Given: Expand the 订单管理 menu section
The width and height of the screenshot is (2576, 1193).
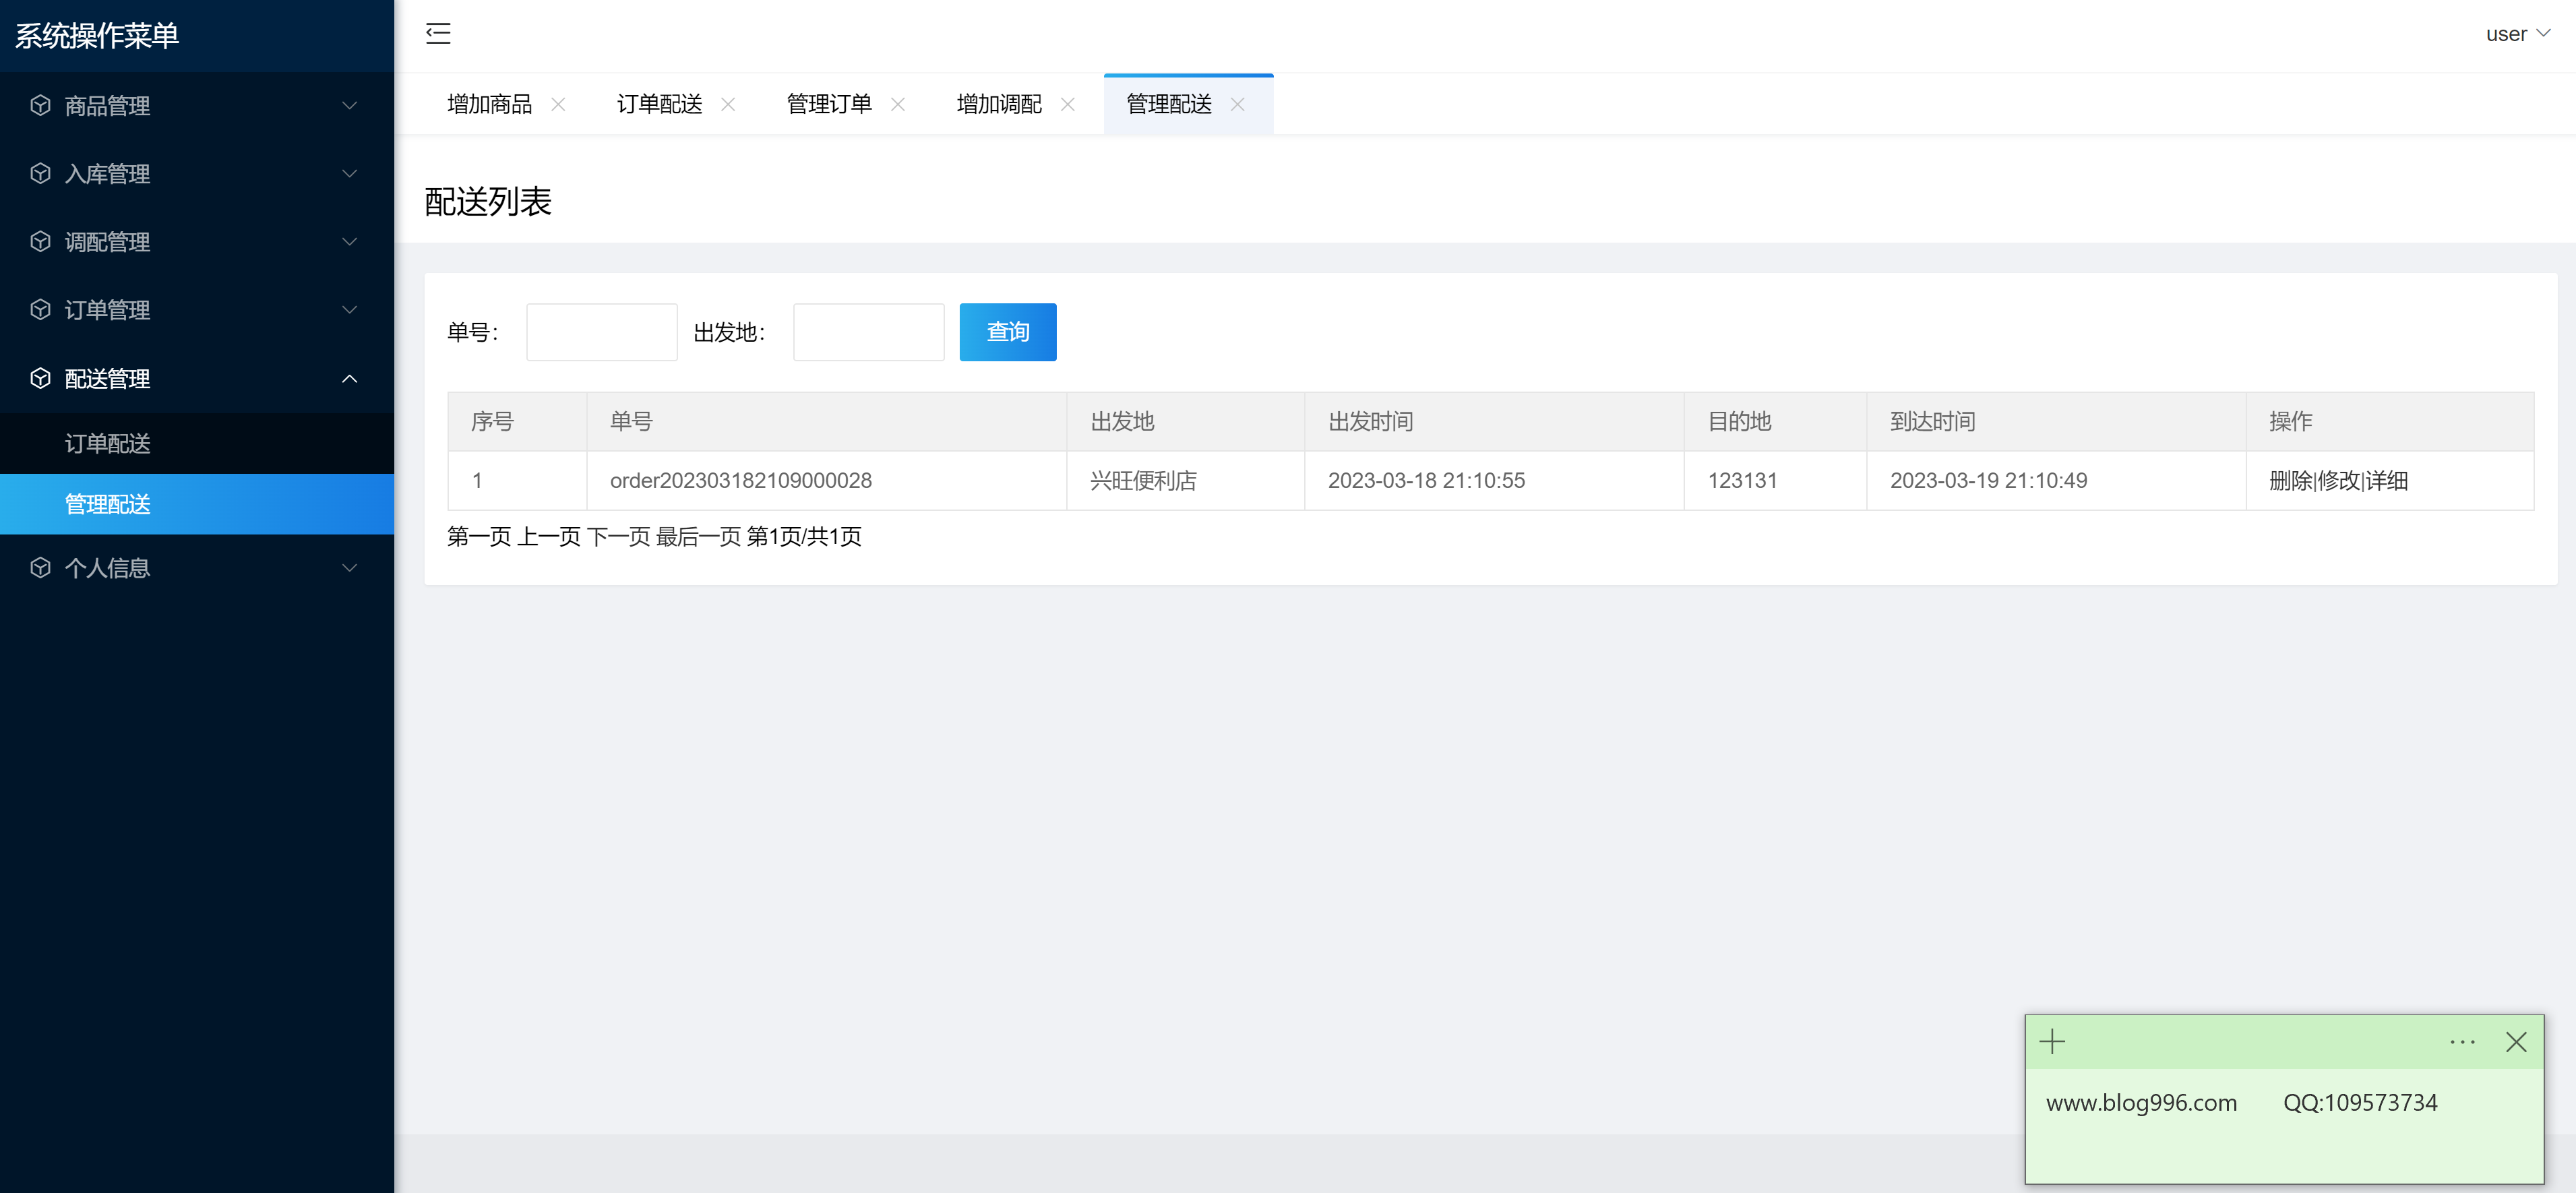Looking at the screenshot, I should click(x=349, y=310).
